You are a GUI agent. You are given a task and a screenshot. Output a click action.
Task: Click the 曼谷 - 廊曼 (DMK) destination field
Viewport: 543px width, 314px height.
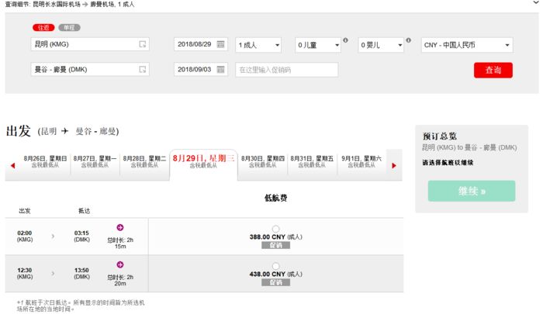(90, 70)
